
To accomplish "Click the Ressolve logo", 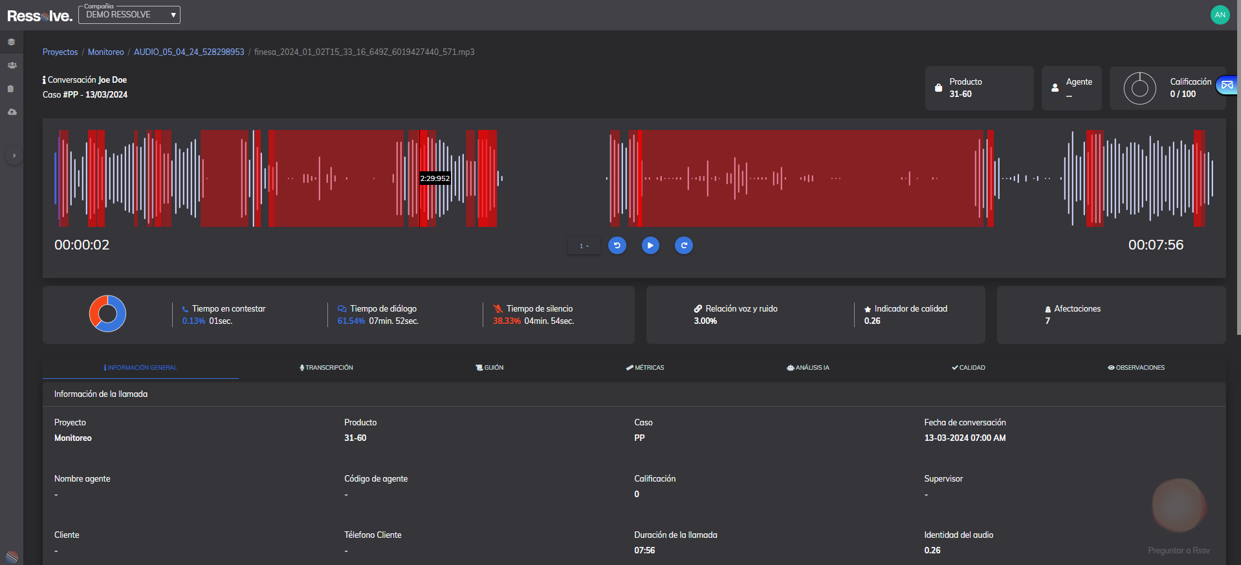I will [39, 16].
